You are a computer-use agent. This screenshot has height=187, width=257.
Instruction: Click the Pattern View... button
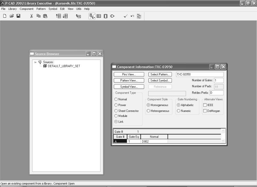coord(129,80)
